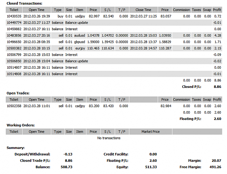Select the eurjpy item cell
Screen dimensions: 227x174
coord(80,48)
